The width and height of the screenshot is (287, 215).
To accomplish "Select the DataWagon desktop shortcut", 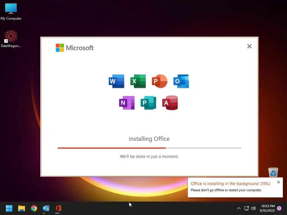I will click(x=11, y=39).
